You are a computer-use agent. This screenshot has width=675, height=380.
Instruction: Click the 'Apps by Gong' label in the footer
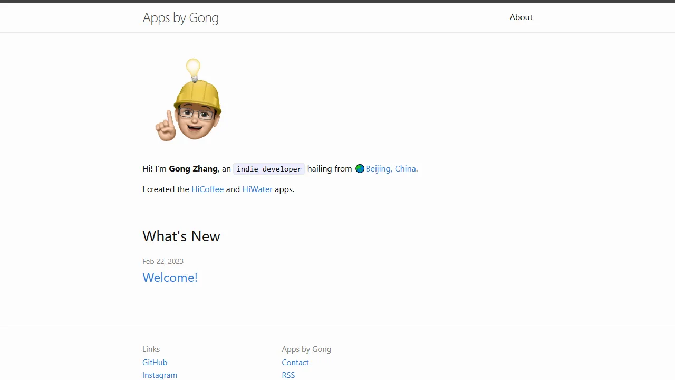pos(306,349)
